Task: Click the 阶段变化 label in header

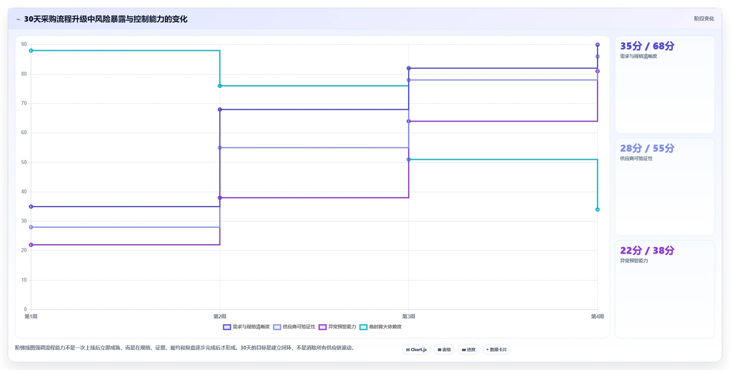Action: click(704, 19)
